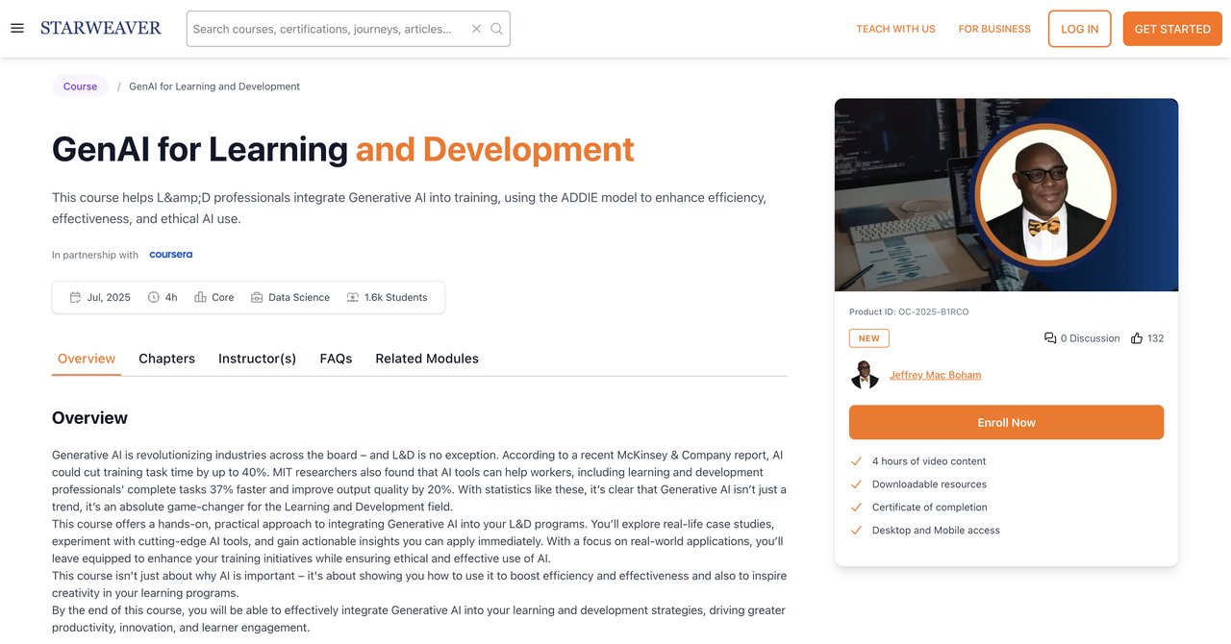Click the NEW badge label
This screenshot has width=1231, height=644.
coord(869,338)
